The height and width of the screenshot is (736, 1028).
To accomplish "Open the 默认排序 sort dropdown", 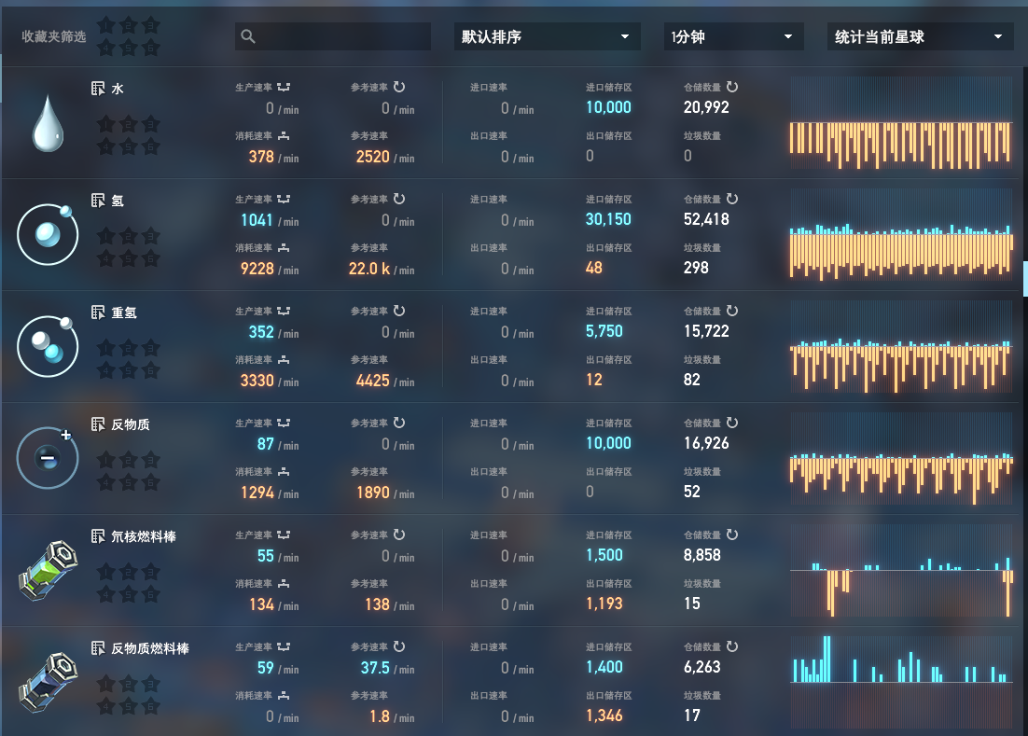I will (x=547, y=37).
